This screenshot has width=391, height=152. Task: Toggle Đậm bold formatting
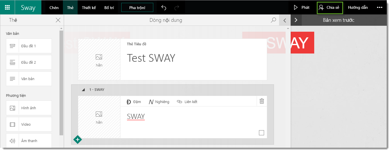(133, 102)
